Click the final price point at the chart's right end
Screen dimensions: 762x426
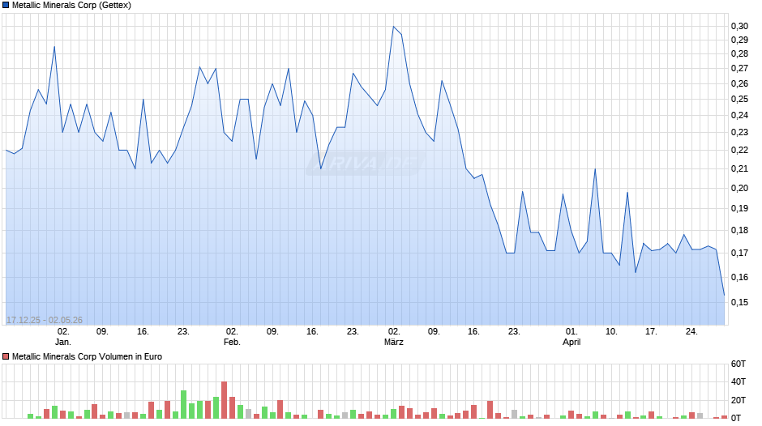click(724, 295)
